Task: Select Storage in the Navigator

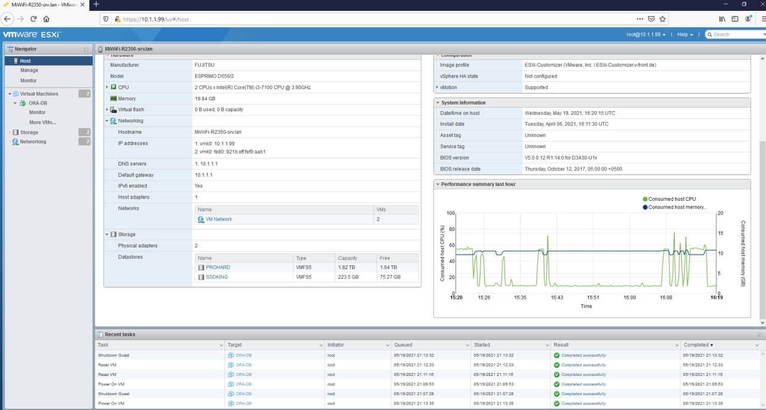Action: coord(29,132)
